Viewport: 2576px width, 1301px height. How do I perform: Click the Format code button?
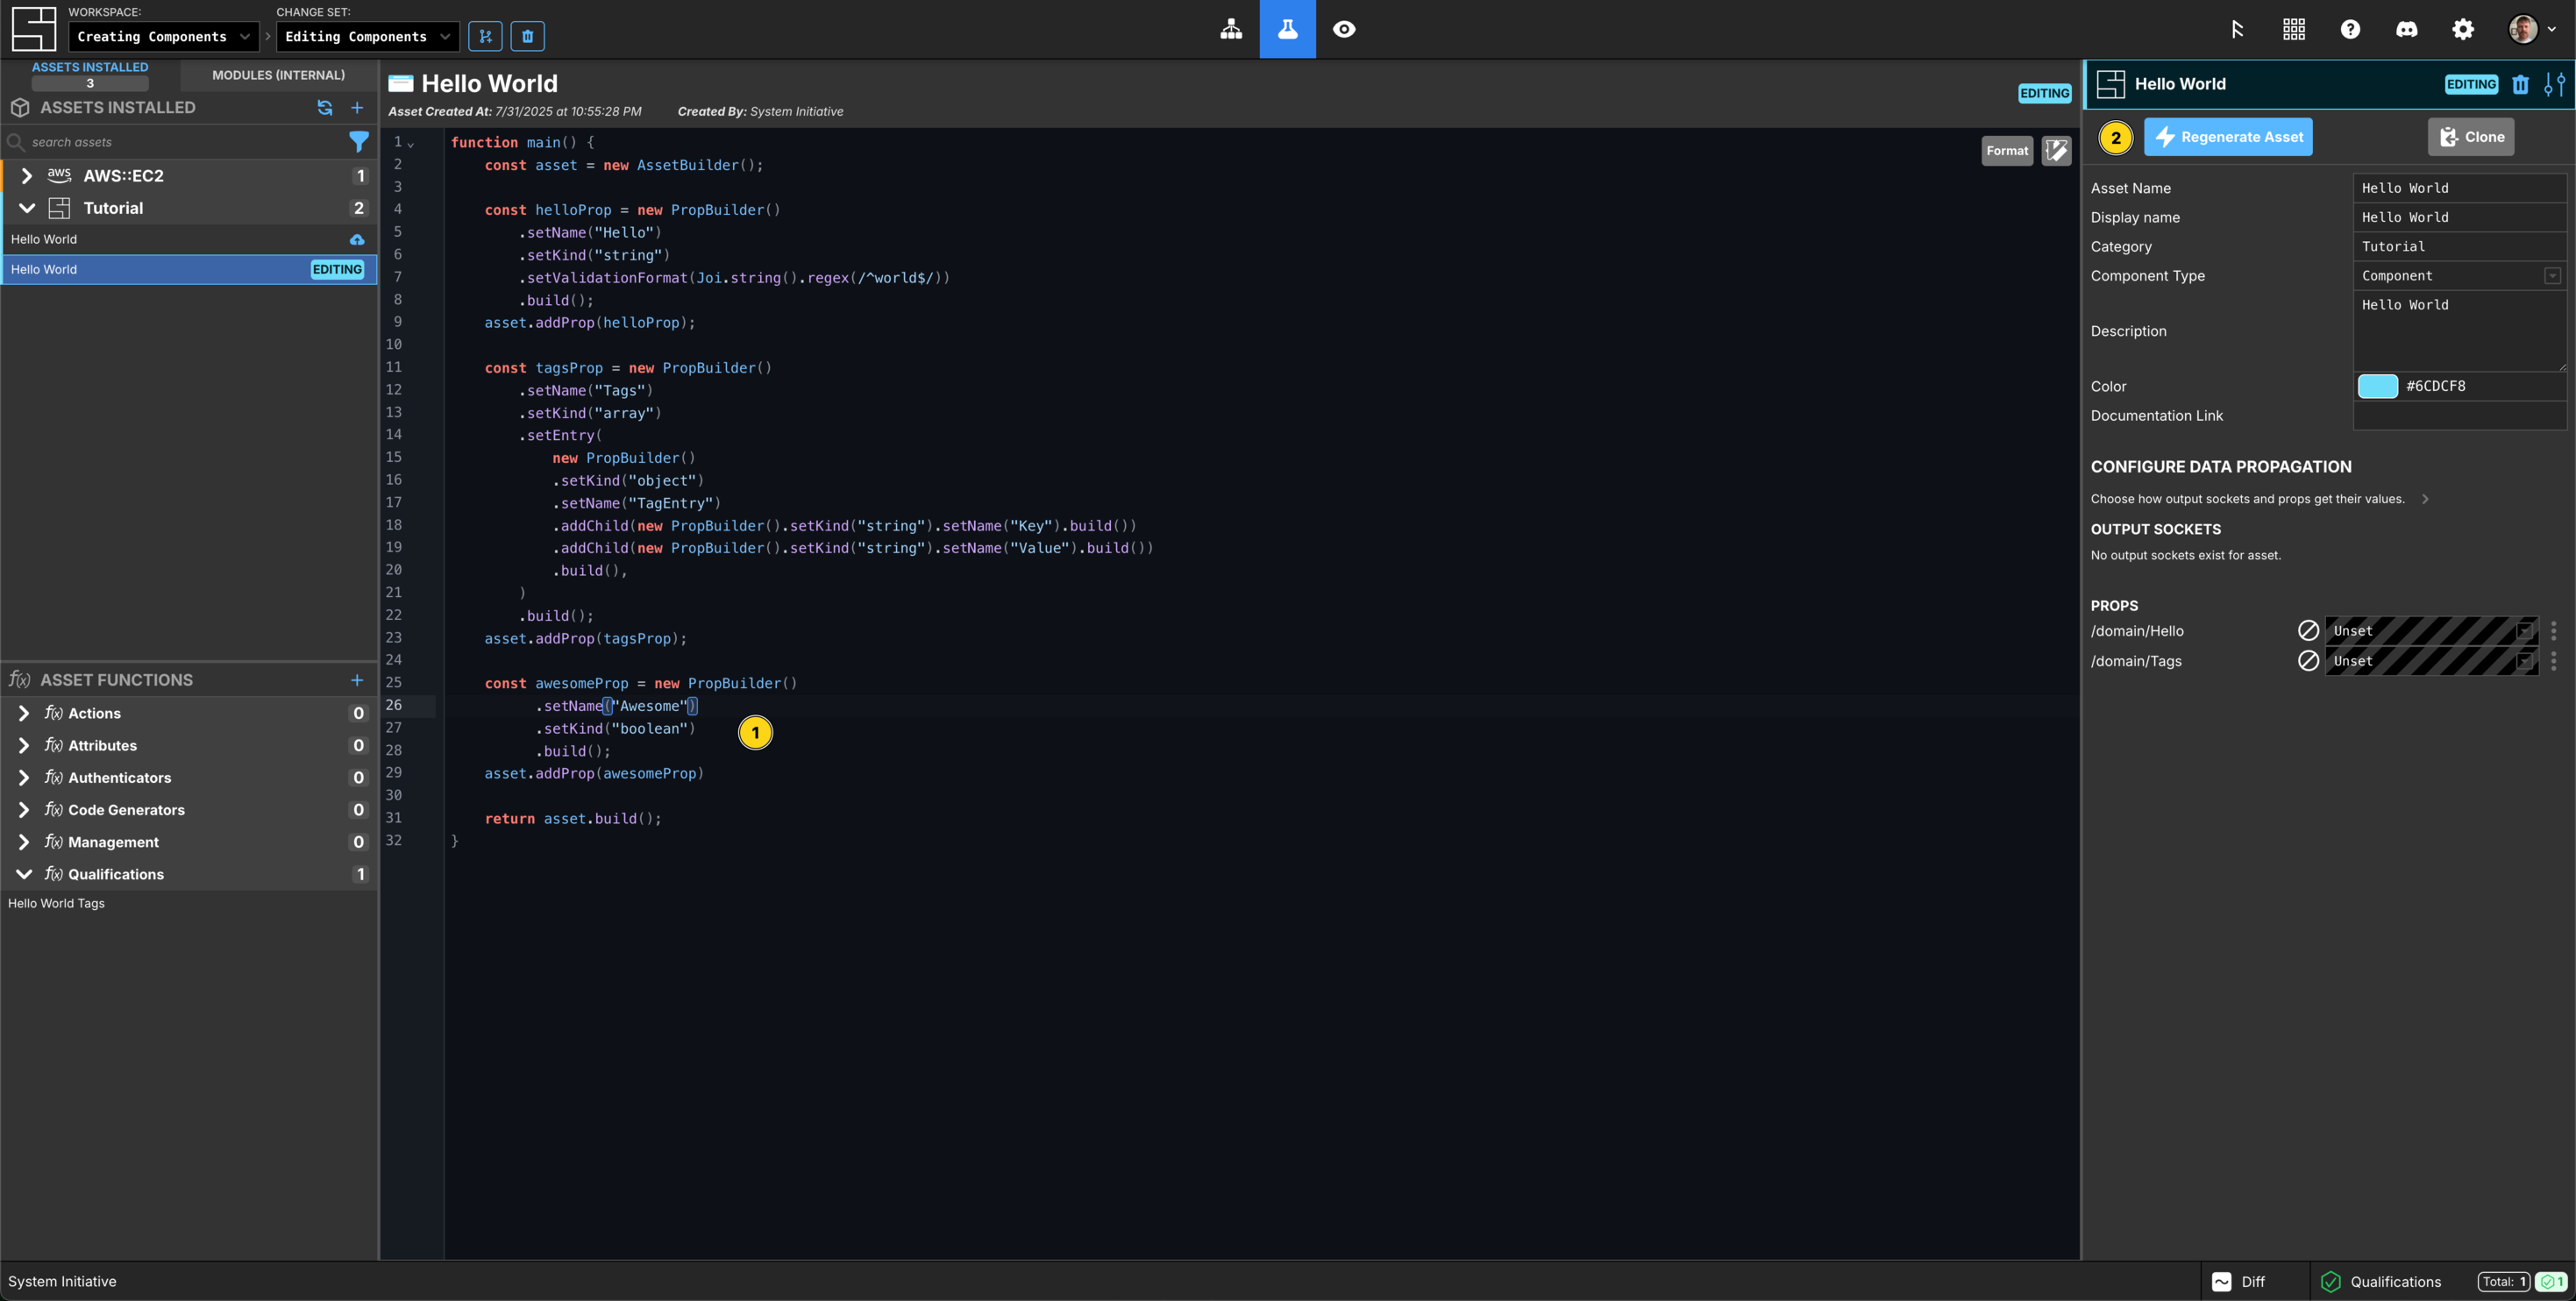click(2006, 151)
